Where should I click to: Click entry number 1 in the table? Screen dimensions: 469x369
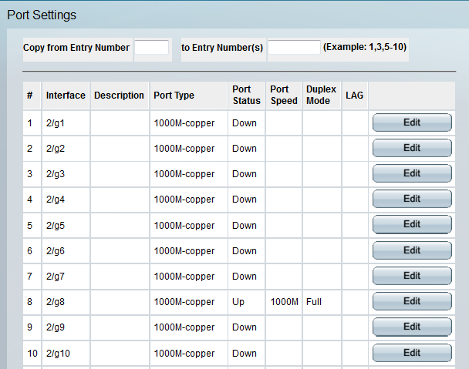coord(29,123)
